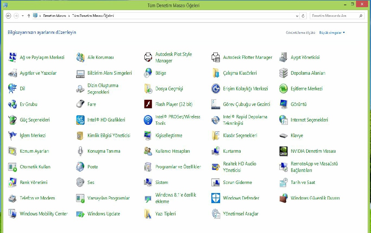Click the Görüntü display icon
Image resolution: width=371 pixels, height=233 pixels.
point(284,104)
